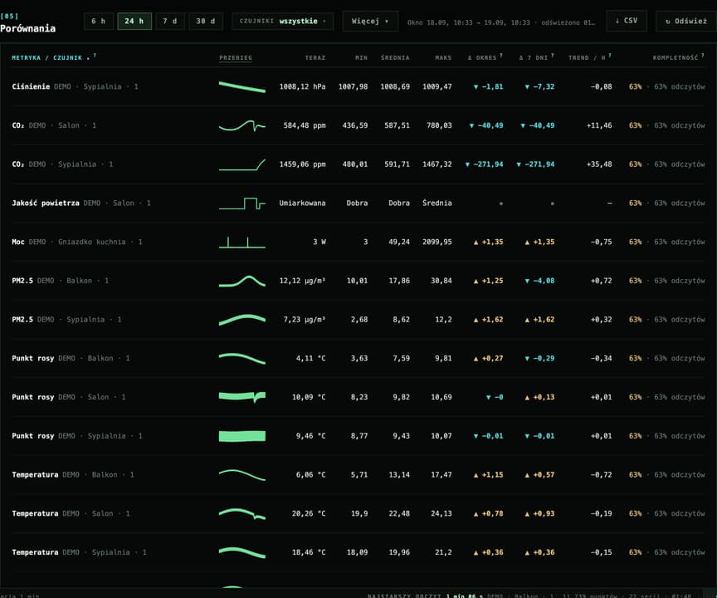Open the Jakość powietrza Salon row
Image resolution: width=717 pixels, height=598 pixels.
tap(358, 203)
